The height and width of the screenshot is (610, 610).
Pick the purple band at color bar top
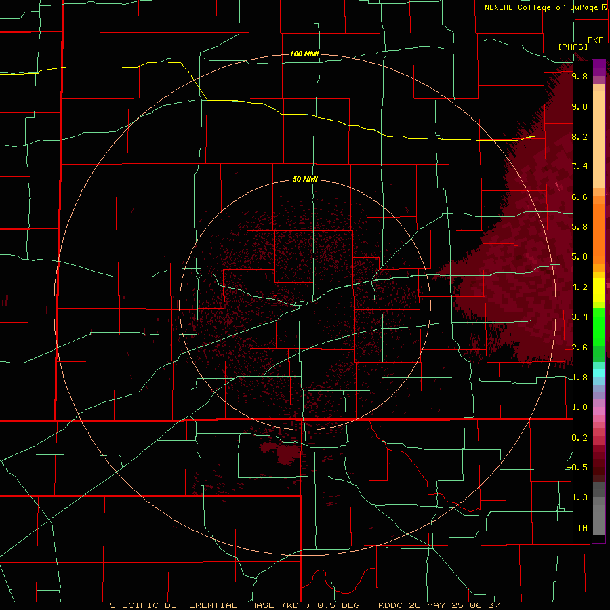coord(598,68)
